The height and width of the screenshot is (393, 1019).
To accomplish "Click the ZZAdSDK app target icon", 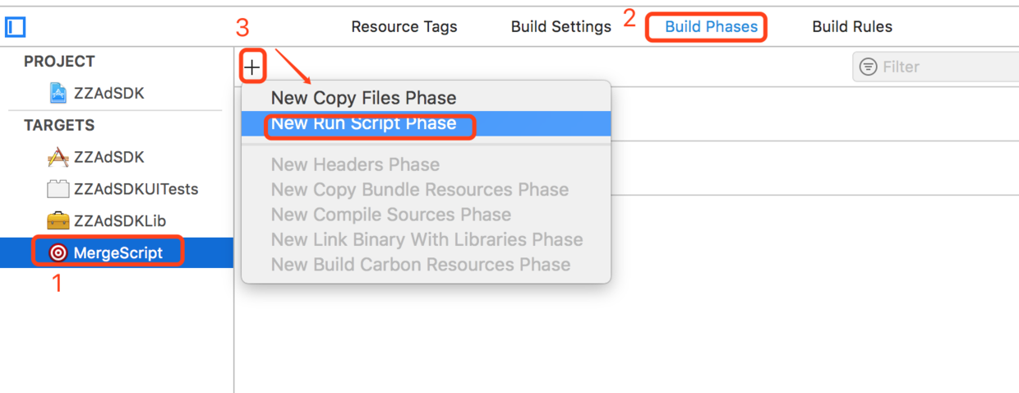I will (x=58, y=157).
